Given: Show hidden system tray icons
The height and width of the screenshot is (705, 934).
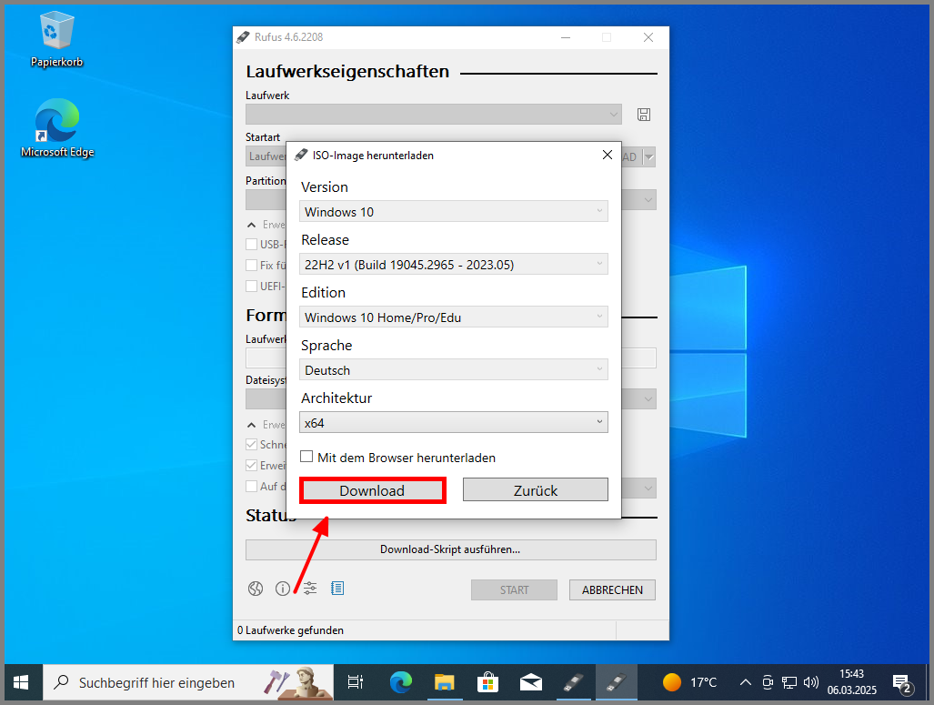Looking at the screenshot, I should pos(745,682).
